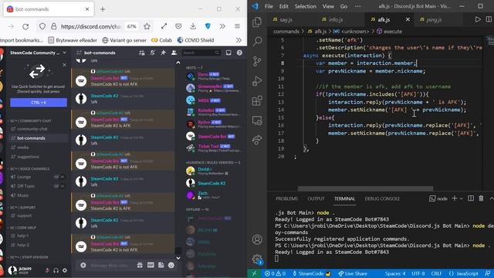Click Live Share in status bar
This screenshot has height=278, width=494.
click(353, 273)
